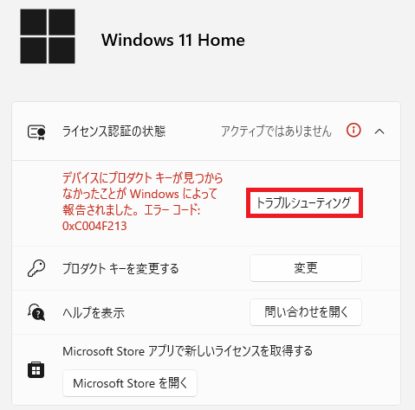Click the ヘルプを表示 row label
This screenshot has width=415, height=410.
(94, 312)
